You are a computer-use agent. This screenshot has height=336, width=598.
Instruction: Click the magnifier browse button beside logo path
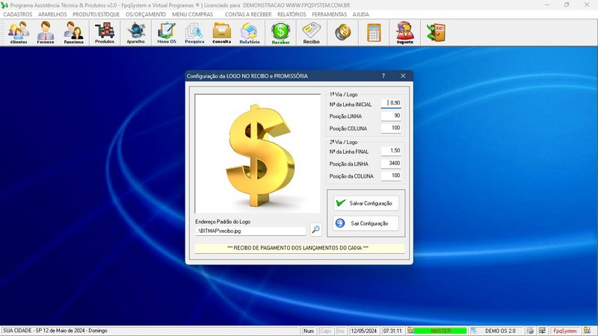tap(316, 230)
